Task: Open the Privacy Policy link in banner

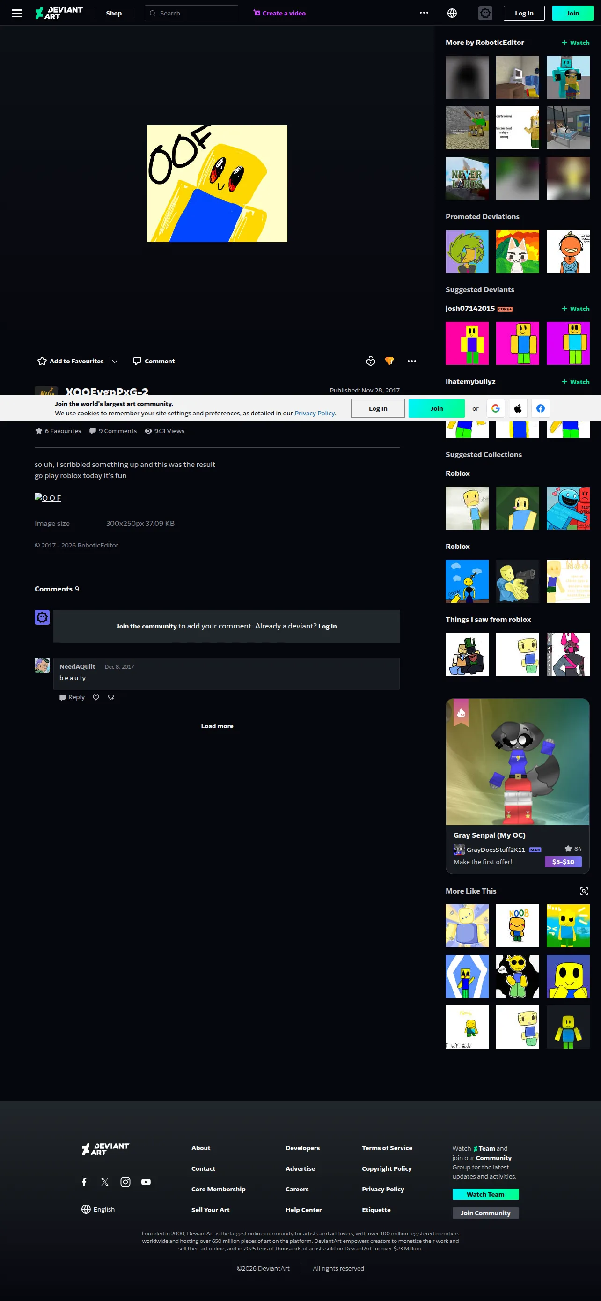Action: point(315,413)
